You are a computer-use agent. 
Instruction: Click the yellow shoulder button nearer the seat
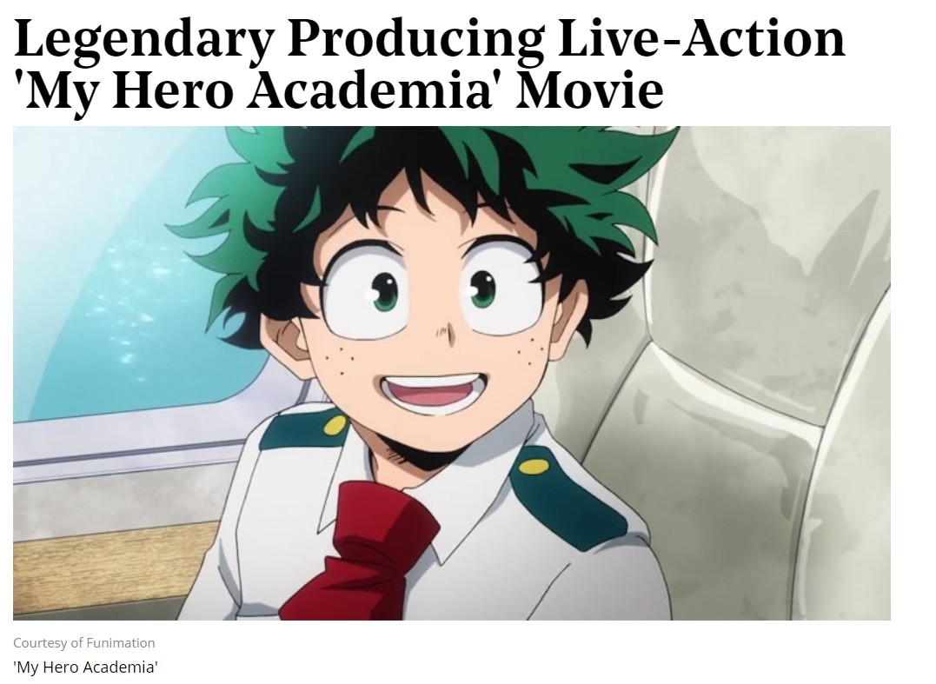(x=533, y=466)
